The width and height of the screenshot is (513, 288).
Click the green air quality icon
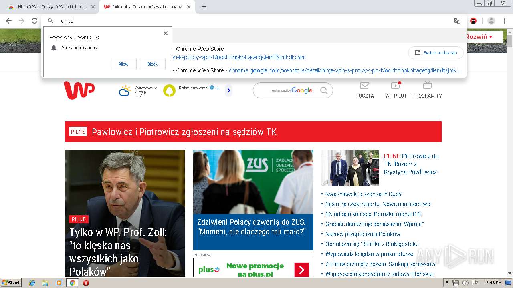(x=169, y=91)
